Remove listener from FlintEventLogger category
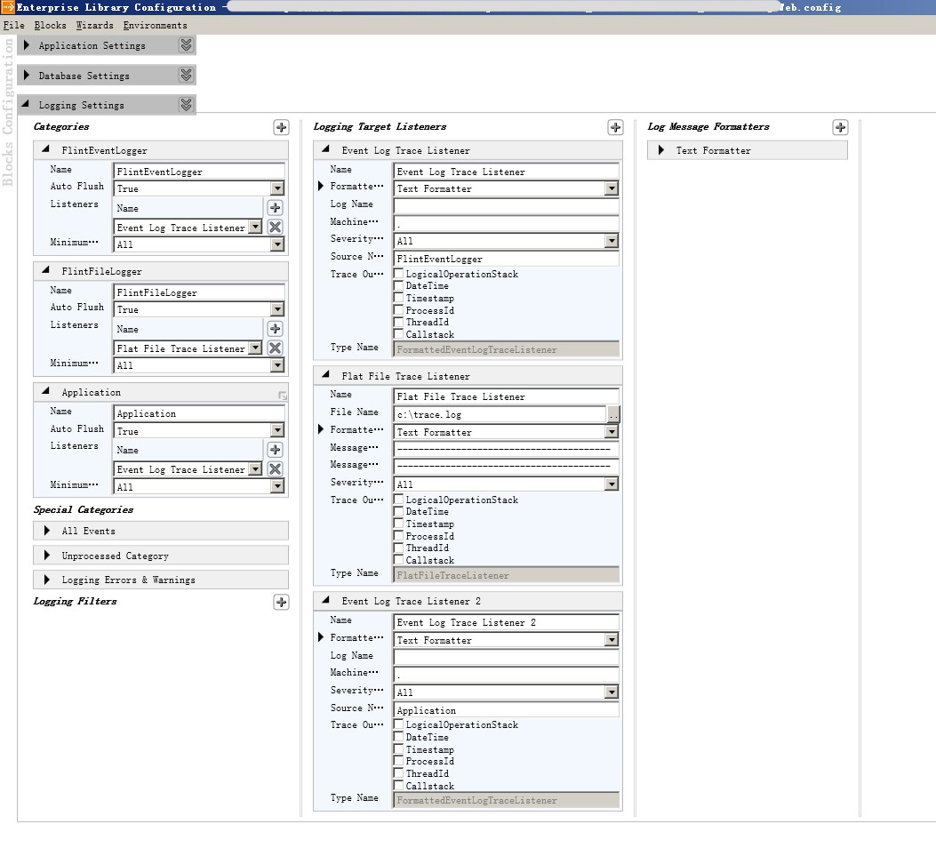This screenshot has height=848, width=936. 276,228
